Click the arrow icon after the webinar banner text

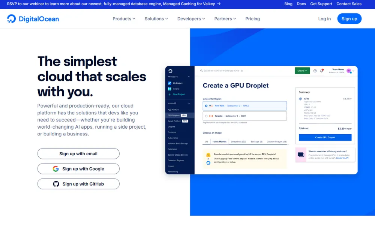[x=219, y=4]
